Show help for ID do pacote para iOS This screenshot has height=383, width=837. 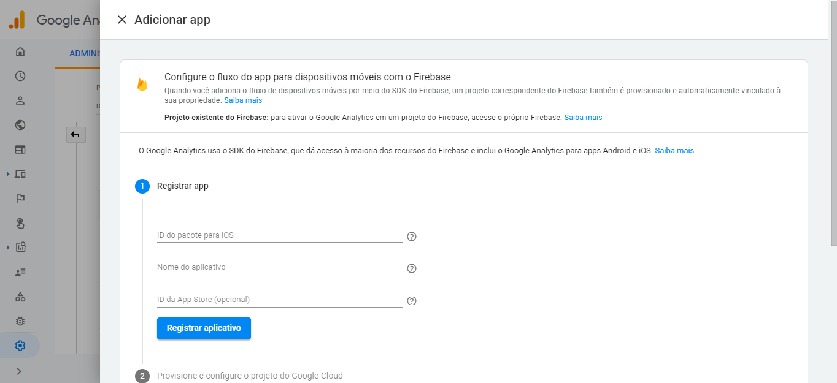point(412,237)
